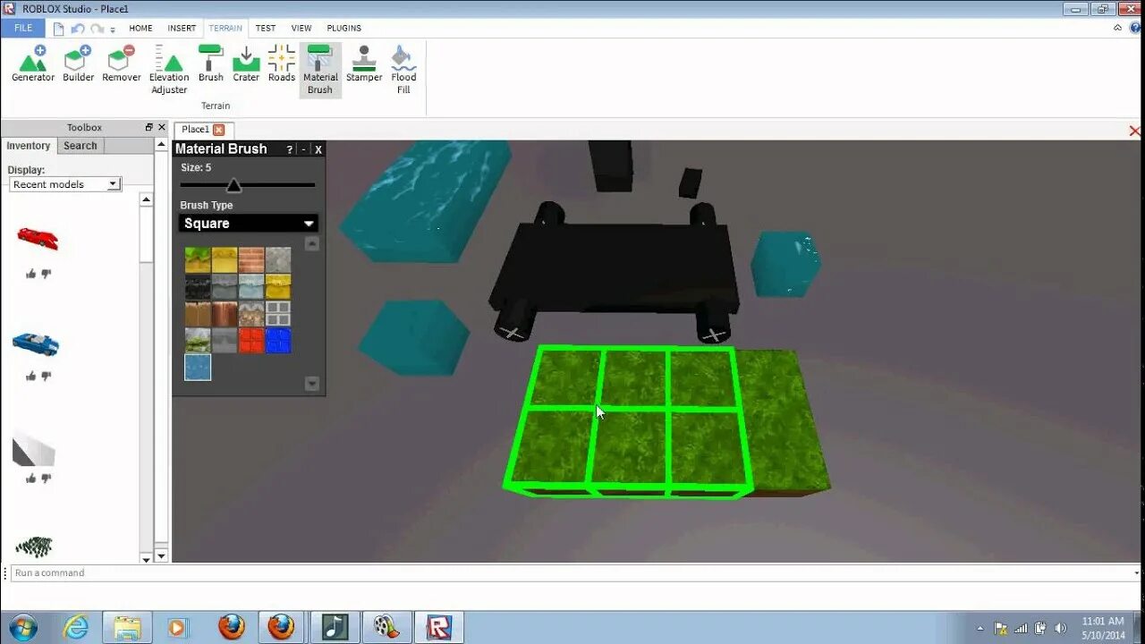Thumbs up the blue convertible model
Viewport: 1145px width, 644px height.
coord(31,377)
